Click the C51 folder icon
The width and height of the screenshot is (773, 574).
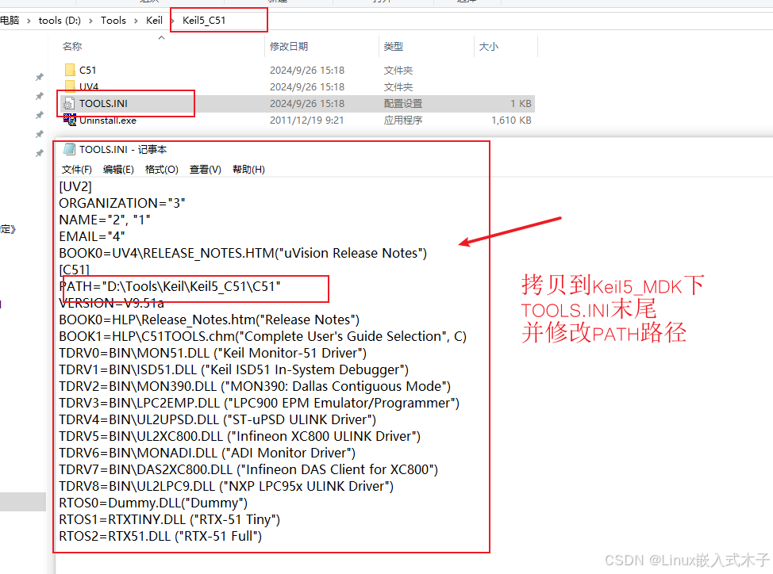click(x=70, y=71)
